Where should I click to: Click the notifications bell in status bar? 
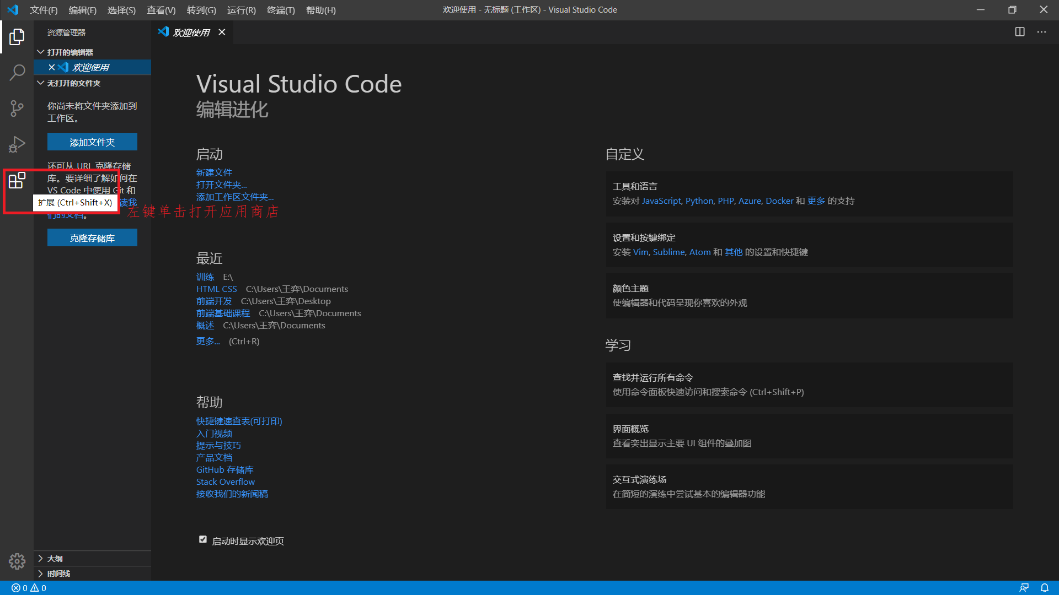point(1045,588)
